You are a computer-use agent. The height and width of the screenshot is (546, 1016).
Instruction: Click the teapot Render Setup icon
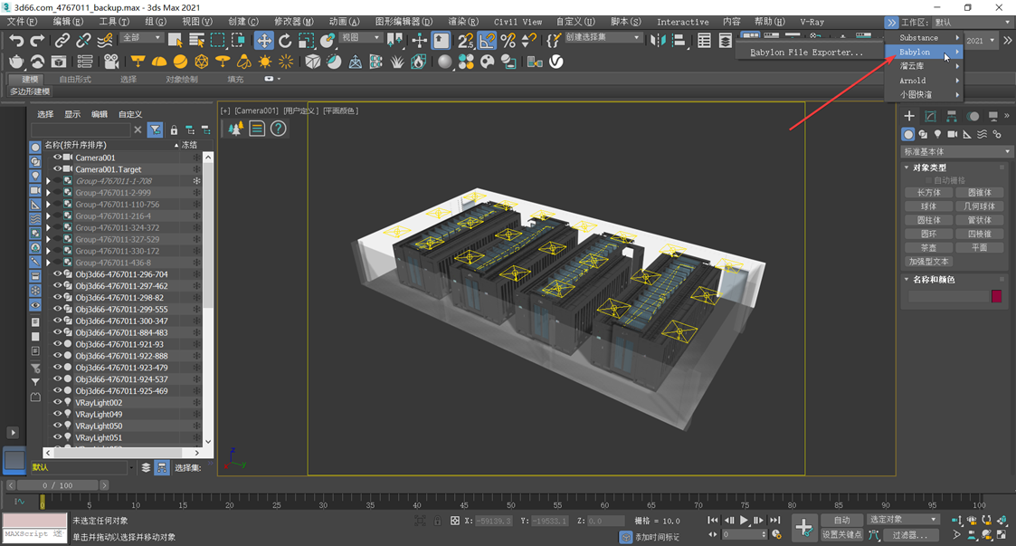pos(16,62)
